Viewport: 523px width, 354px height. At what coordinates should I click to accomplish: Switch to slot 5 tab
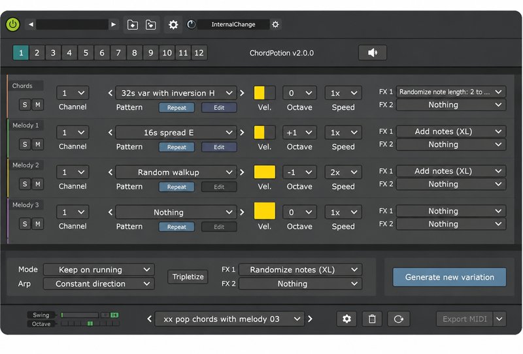coord(86,53)
